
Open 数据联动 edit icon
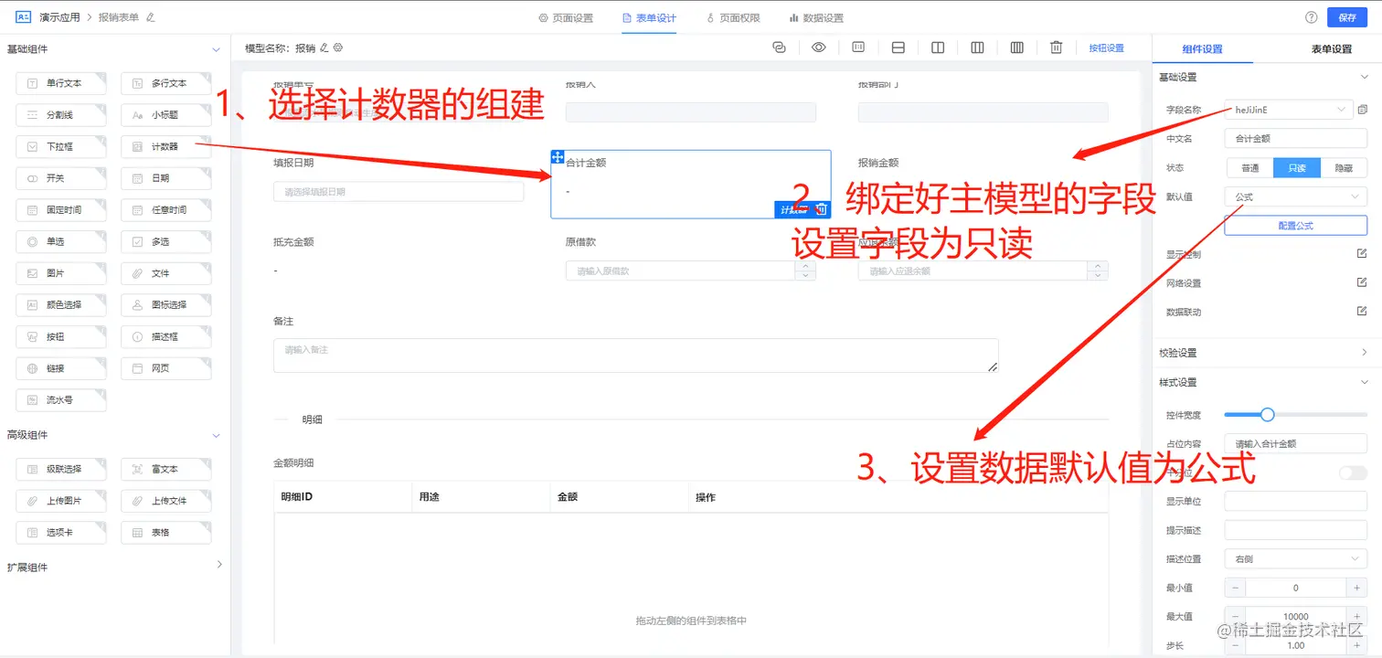[1362, 312]
